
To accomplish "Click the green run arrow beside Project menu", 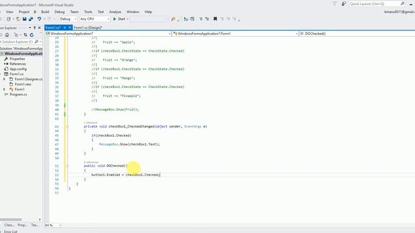I will pyautogui.click(x=35, y=12).
